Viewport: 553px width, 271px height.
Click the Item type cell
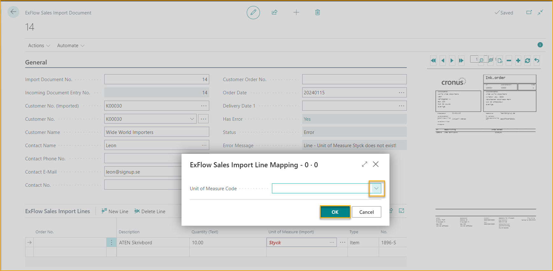pos(363,242)
